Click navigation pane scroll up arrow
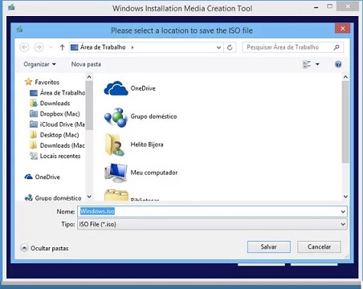The height and width of the screenshot is (289, 363). coord(89,77)
